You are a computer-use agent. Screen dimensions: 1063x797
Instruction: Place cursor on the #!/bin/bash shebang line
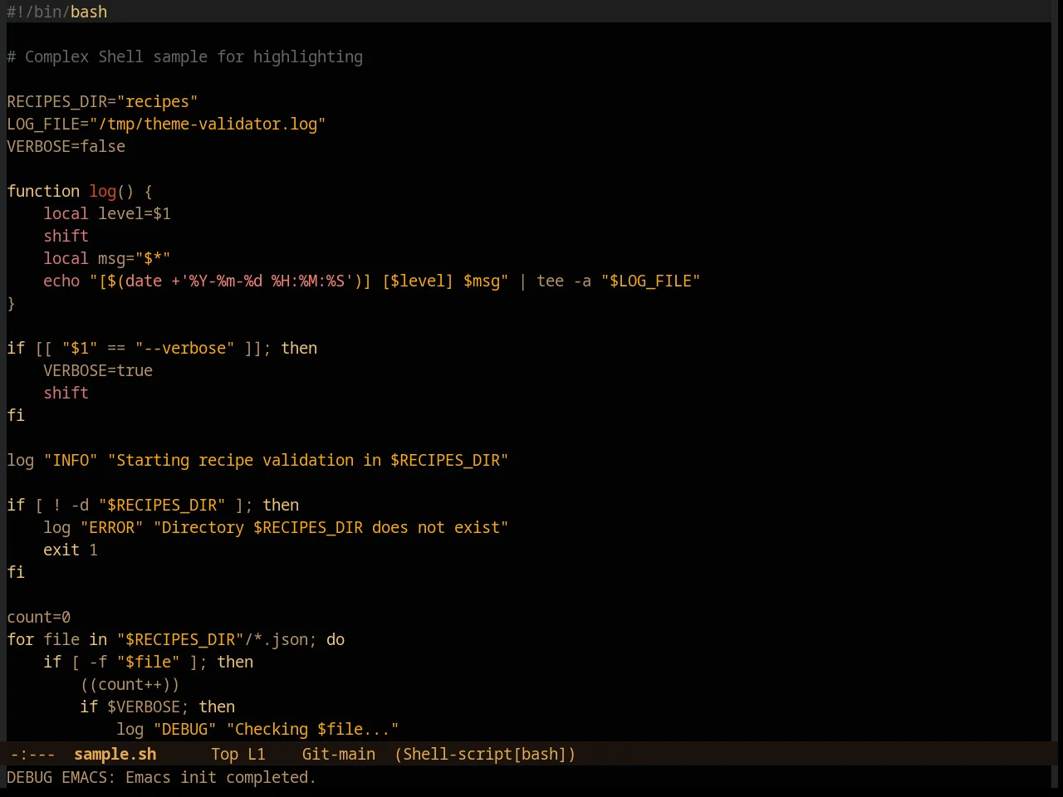pos(56,12)
